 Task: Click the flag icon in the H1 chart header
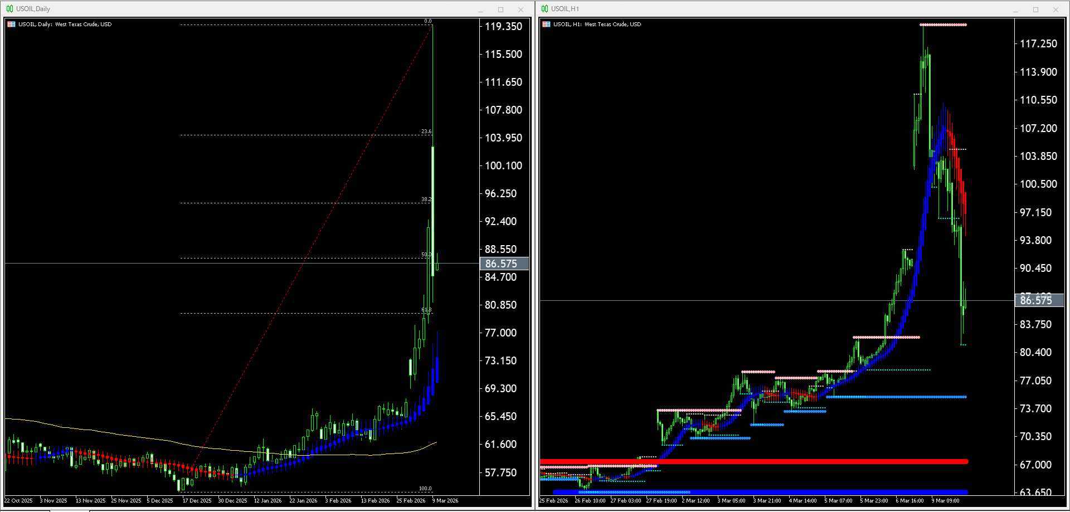[546, 25]
